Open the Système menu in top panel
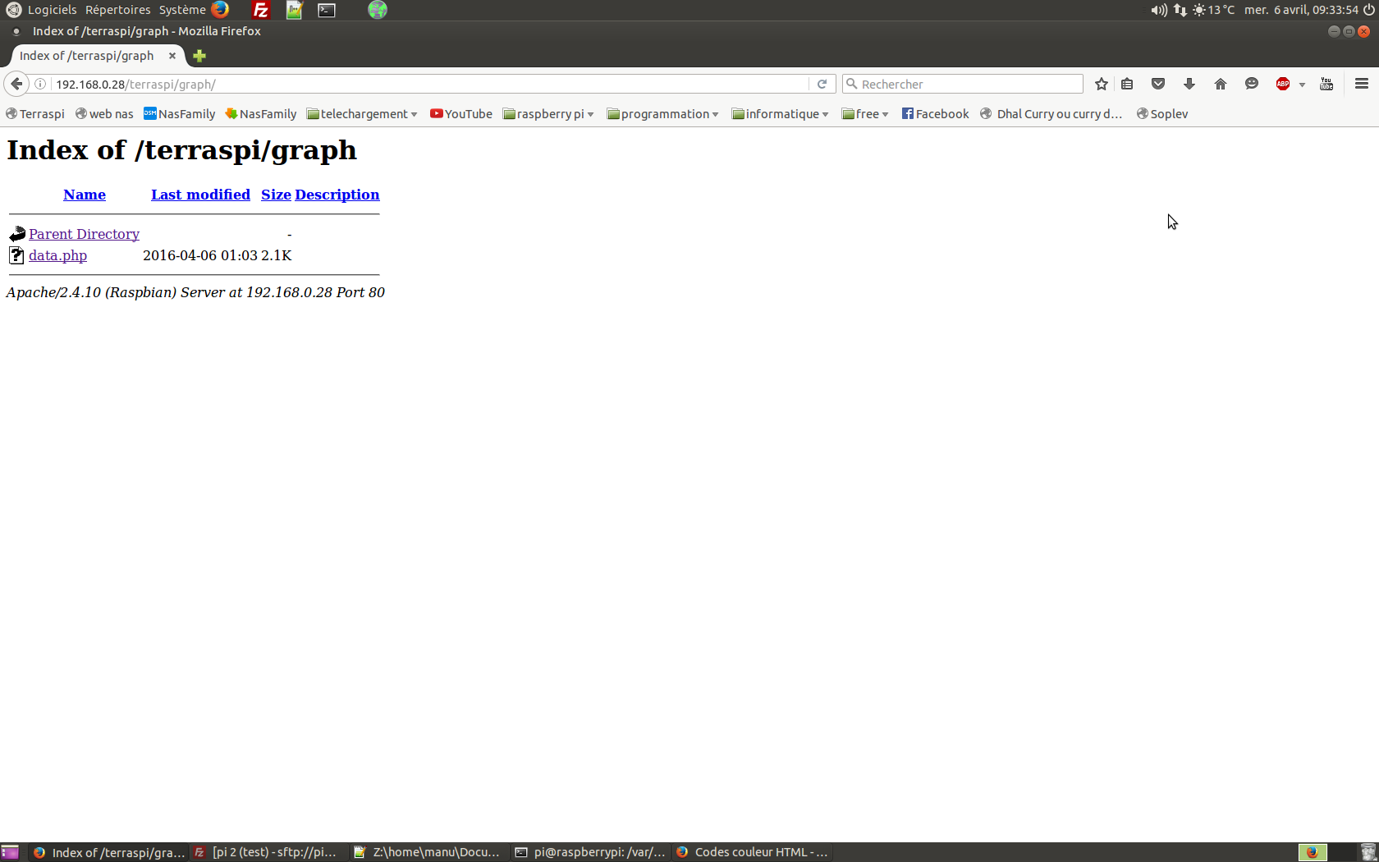The width and height of the screenshot is (1379, 862). point(182,10)
